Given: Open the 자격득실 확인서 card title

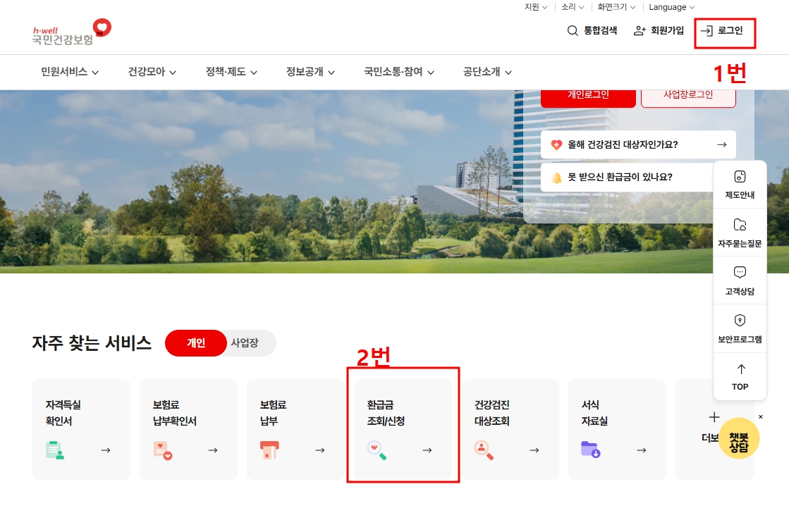Looking at the screenshot, I should [63, 413].
